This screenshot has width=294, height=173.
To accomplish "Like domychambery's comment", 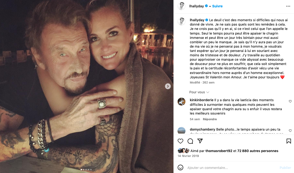I will tap(290, 131).
